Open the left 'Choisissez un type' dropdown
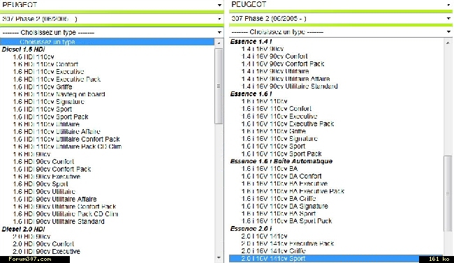454x263 pixels. tap(112, 32)
